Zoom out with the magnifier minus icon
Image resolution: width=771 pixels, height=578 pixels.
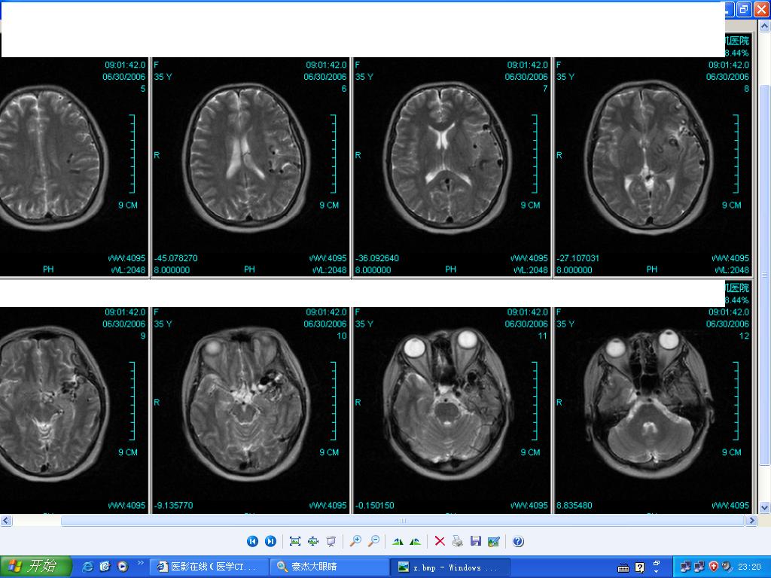pyautogui.click(x=373, y=541)
